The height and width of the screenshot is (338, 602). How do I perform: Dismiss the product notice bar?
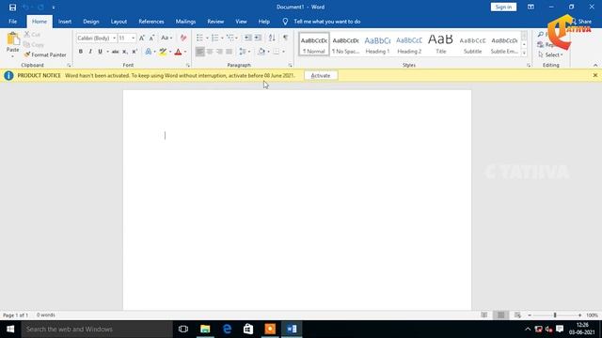(595, 75)
